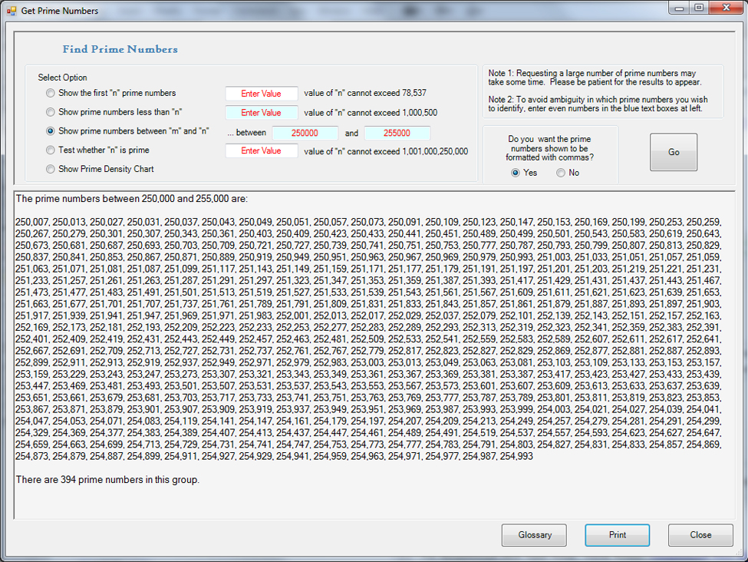
Task: Click the Get Prime Numbers app icon
Action: (x=12, y=11)
